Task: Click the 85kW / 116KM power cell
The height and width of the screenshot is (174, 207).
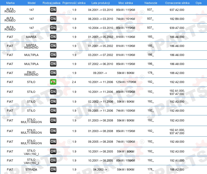Action: coord(125,160)
